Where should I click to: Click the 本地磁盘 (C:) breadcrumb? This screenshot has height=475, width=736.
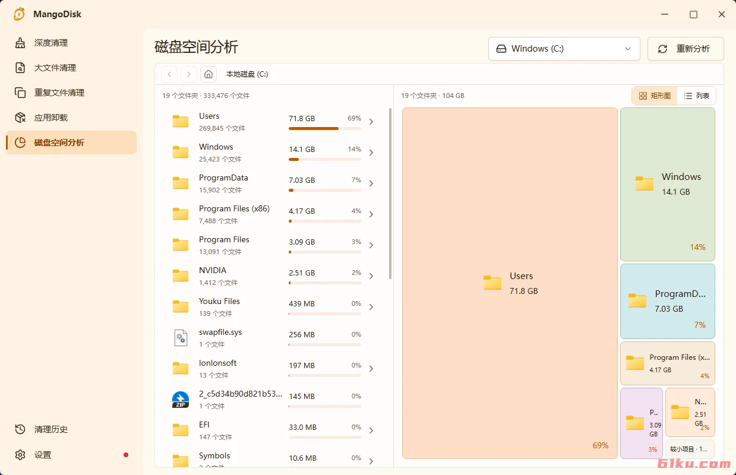coord(247,74)
